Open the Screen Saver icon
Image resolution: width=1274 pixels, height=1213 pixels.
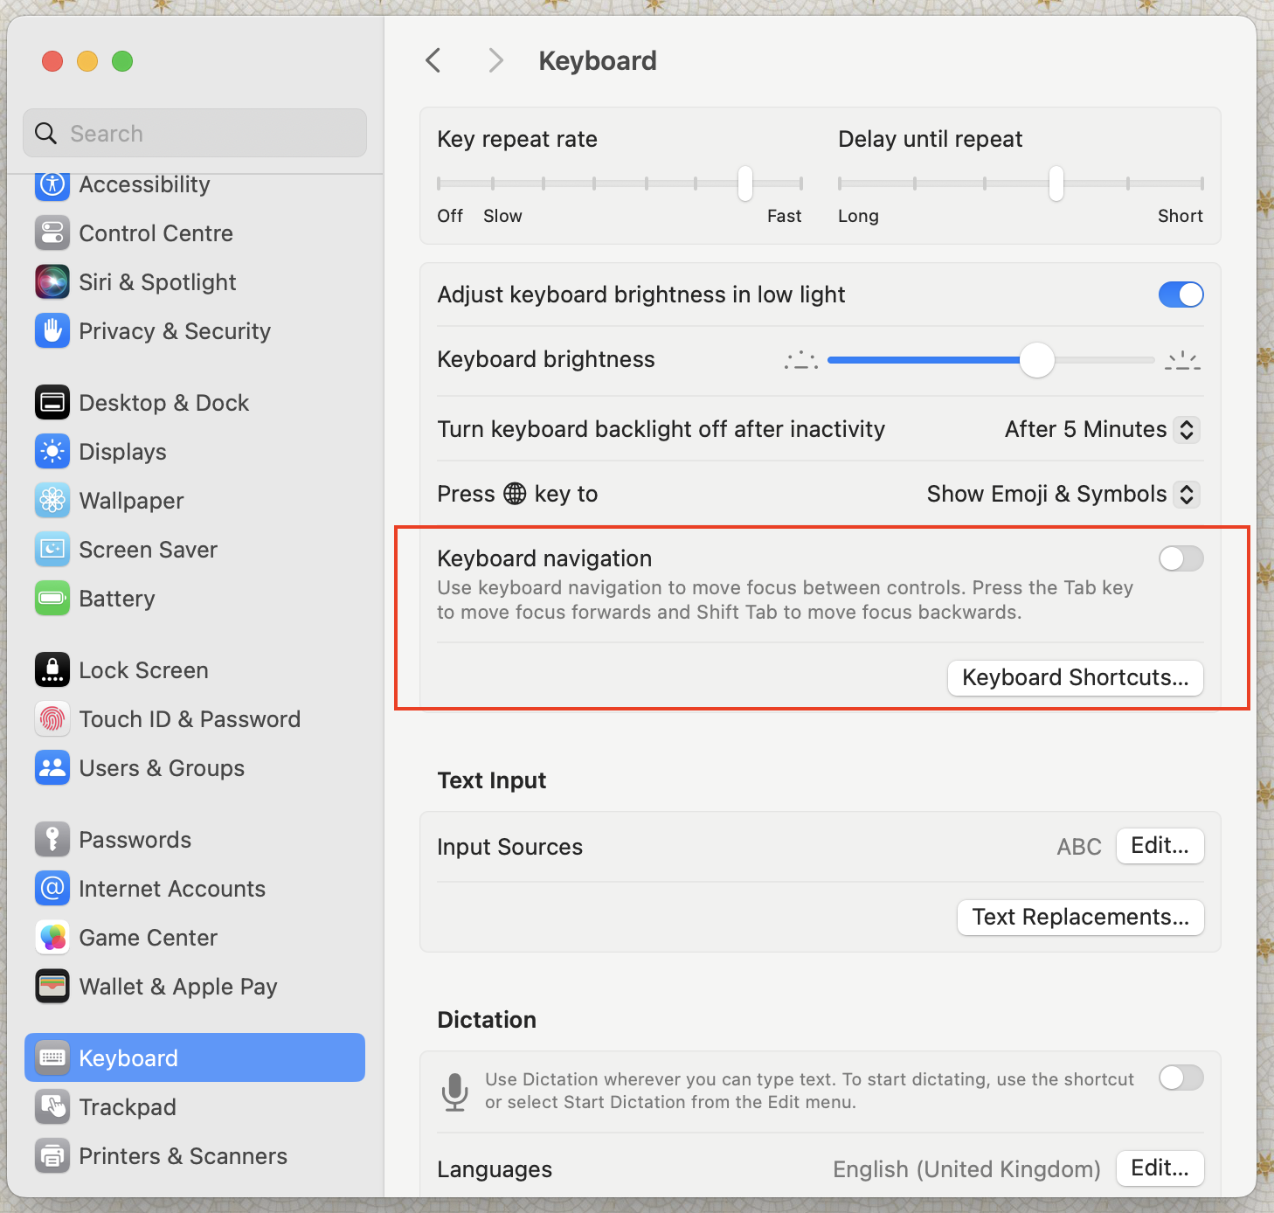52,550
